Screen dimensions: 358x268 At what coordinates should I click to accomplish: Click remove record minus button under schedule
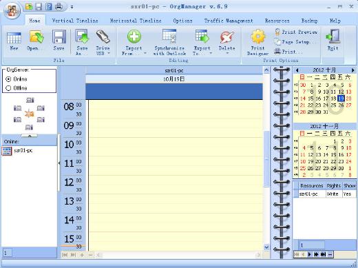pyautogui.click(x=91, y=255)
